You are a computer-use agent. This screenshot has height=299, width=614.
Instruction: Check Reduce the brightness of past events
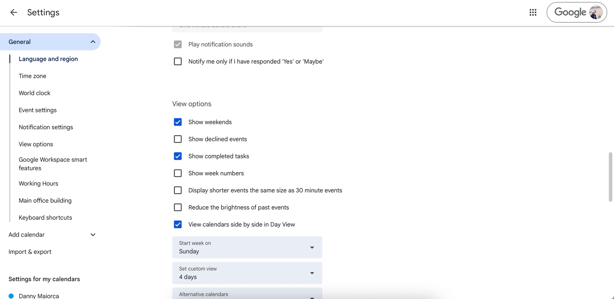pos(178,207)
